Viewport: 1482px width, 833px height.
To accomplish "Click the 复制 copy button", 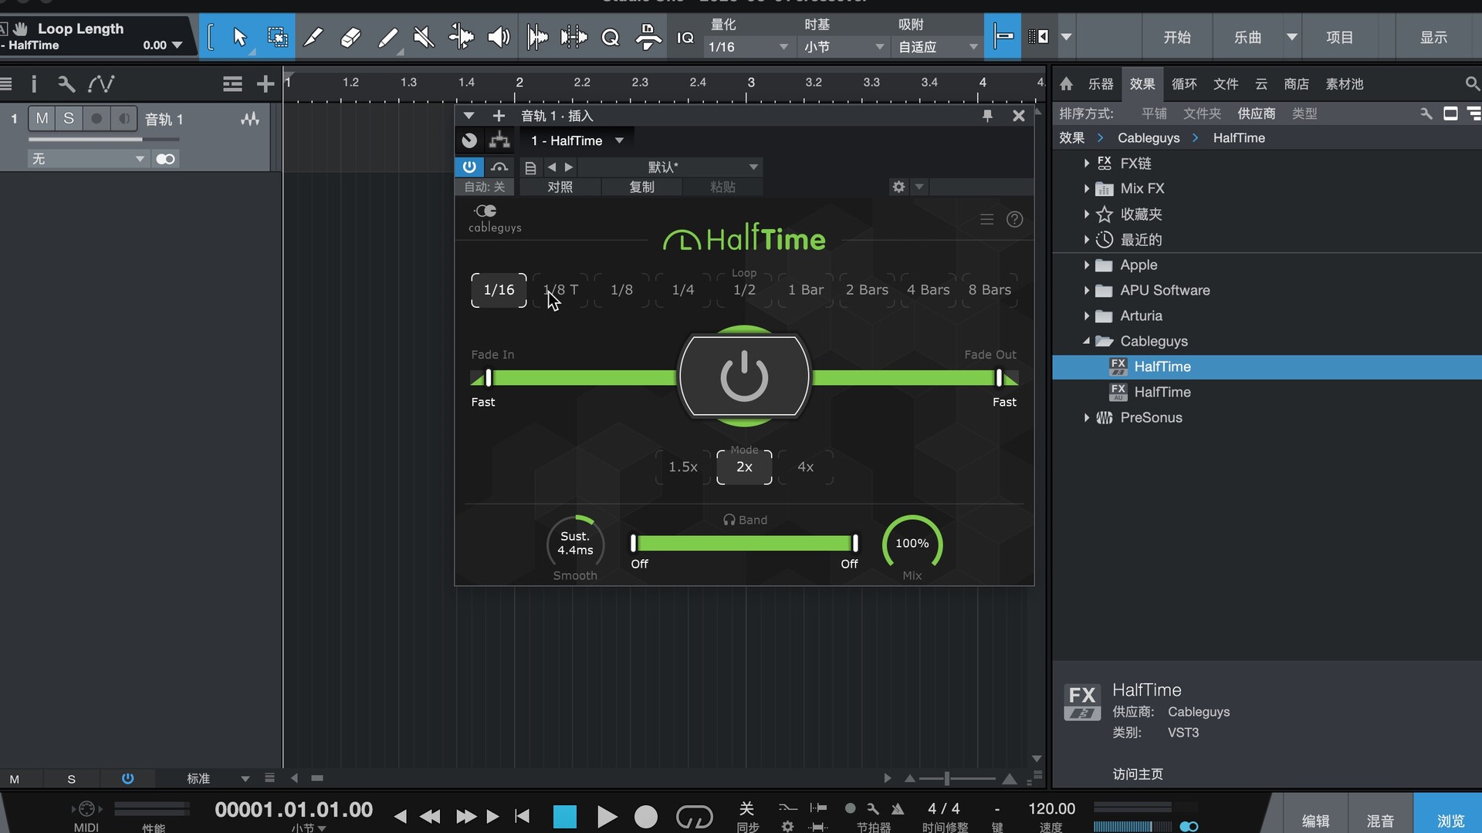I will pyautogui.click(x=641, y=187).
